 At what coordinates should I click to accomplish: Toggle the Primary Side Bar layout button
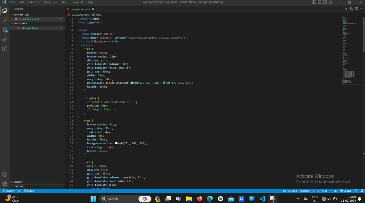pos(314,2)
